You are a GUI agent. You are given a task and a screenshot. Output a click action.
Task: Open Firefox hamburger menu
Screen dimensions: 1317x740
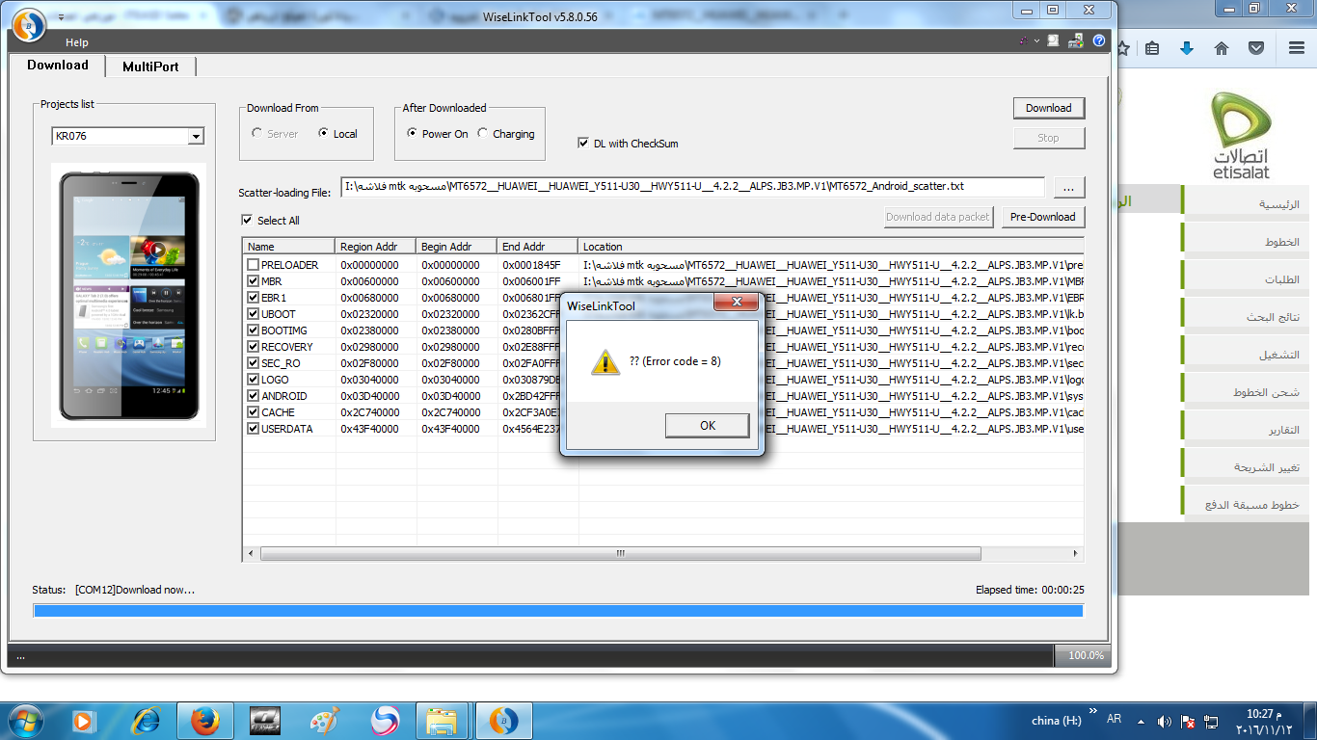point(1297,48)
